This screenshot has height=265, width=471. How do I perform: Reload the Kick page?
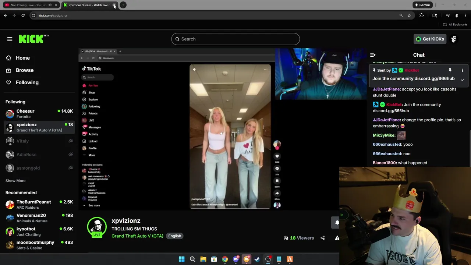(x=23, y=15)
